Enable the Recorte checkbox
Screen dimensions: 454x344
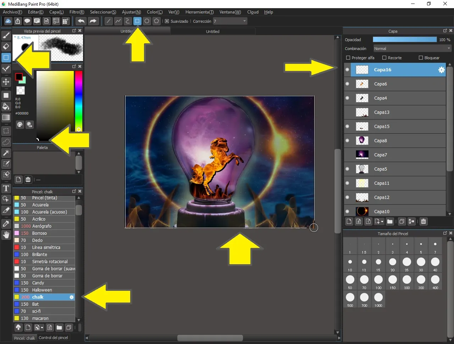click(384, 58)
